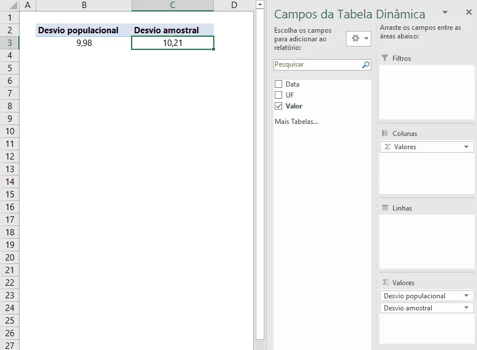Click the Linhas area icon
477x350 pixels.
click(x=385, y=208)
